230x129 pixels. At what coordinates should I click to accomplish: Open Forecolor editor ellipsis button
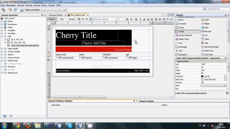point(225,76)
